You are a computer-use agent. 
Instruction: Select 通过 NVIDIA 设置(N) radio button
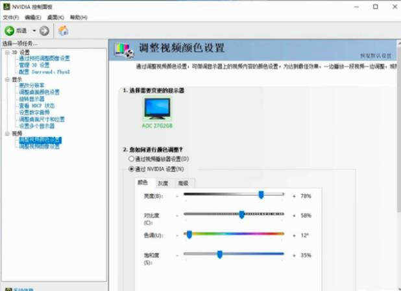coord(132,169)
